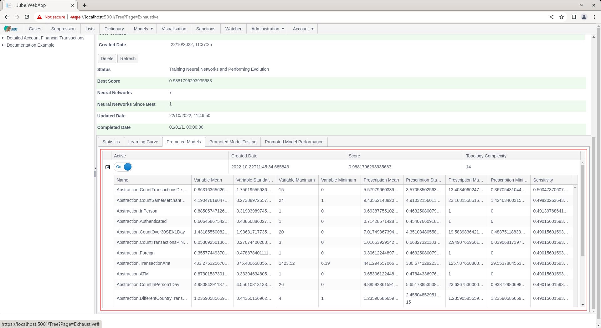
Task: Select the Promoted Models tab
Action: pos(184,142)
